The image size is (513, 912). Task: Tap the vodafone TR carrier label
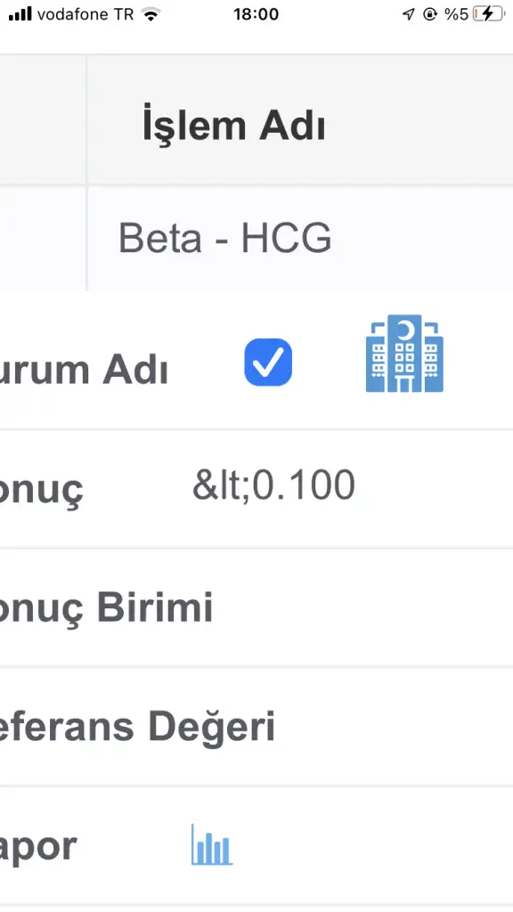click(x=85, y=14)
